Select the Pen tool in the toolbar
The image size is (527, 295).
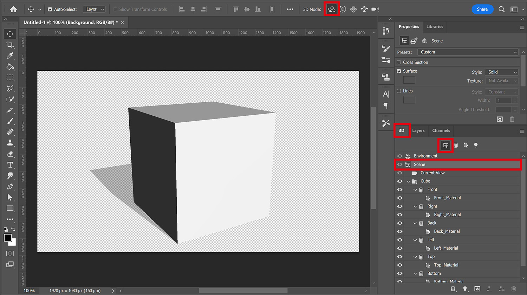click(10, 187)
